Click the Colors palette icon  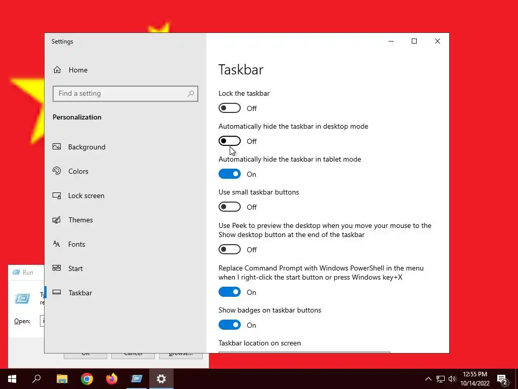coord(57,171)
